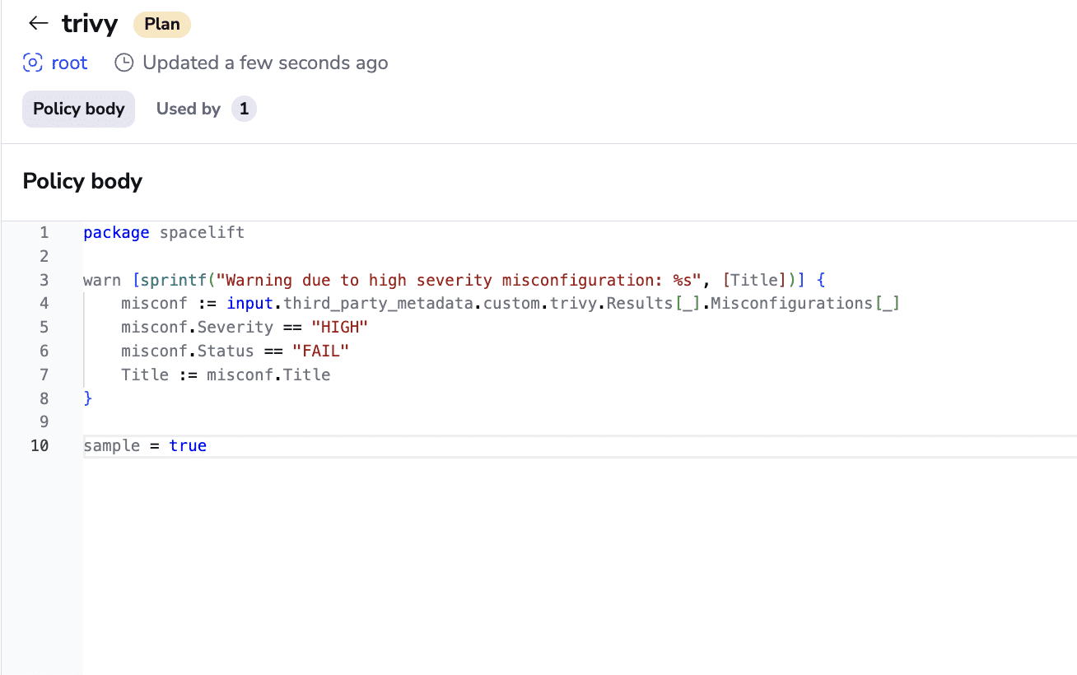
Task: Click 'misconf.Title' on line 7
Action: tap(268, 375)
